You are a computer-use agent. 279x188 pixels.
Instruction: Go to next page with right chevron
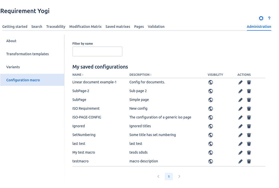click(x=179, y=176)
